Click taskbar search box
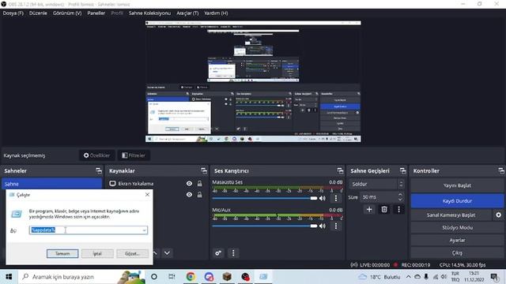This screenshot has height=284, width=506. 82,277
